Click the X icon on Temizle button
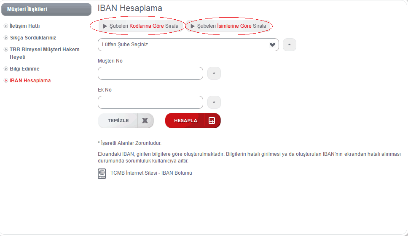Screen dimensions: 408x236 pos(145,121)
